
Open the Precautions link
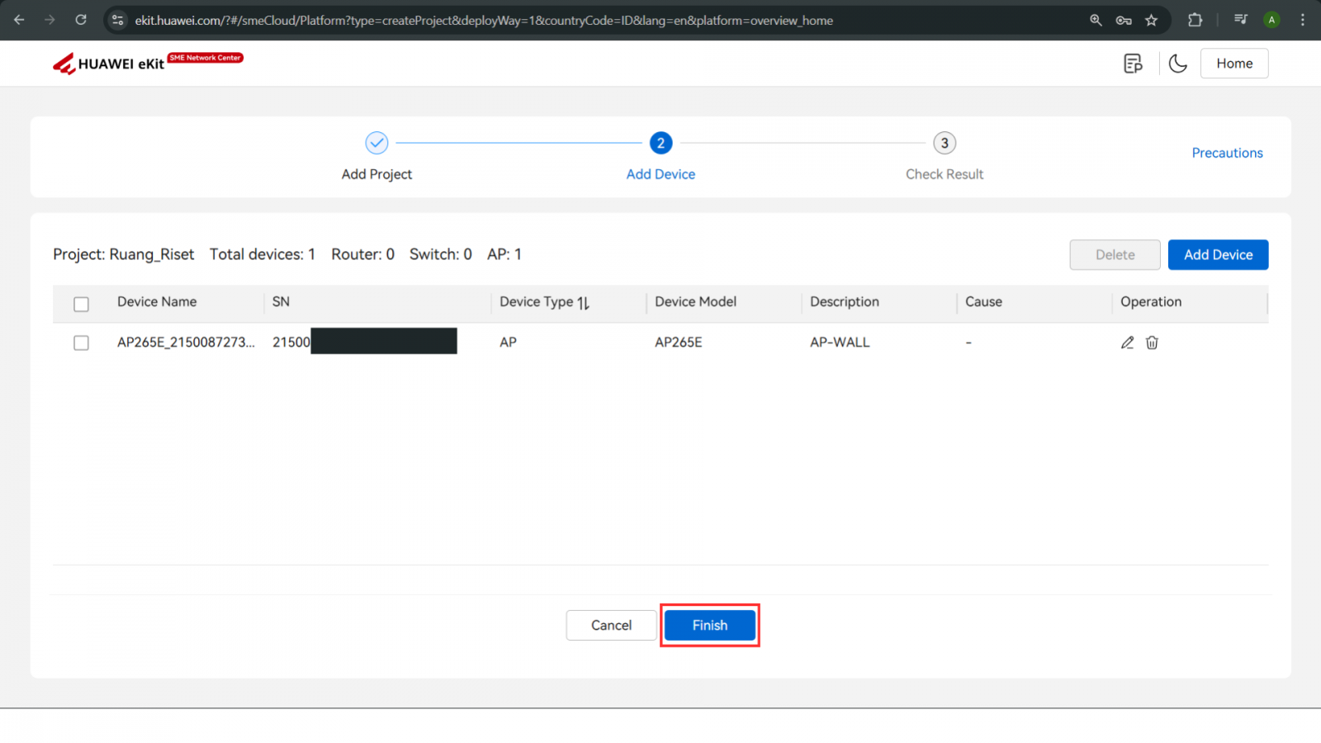point(1227,153)
